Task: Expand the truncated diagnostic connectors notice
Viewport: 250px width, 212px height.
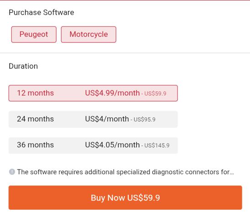Action: pyautogui.click(x=125, y=172)
